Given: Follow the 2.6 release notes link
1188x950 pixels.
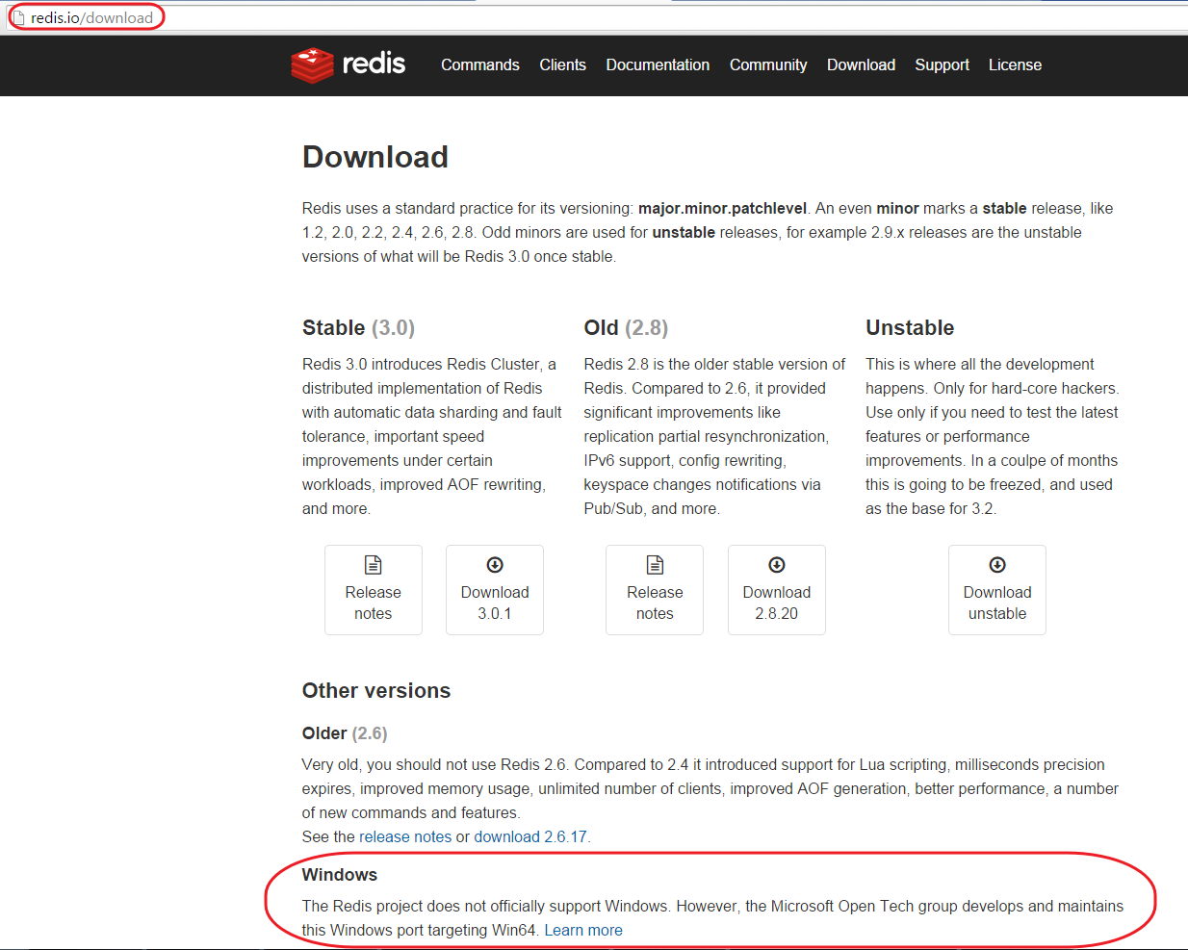Looking at the screenshot, I should click(x=405, y=836).
